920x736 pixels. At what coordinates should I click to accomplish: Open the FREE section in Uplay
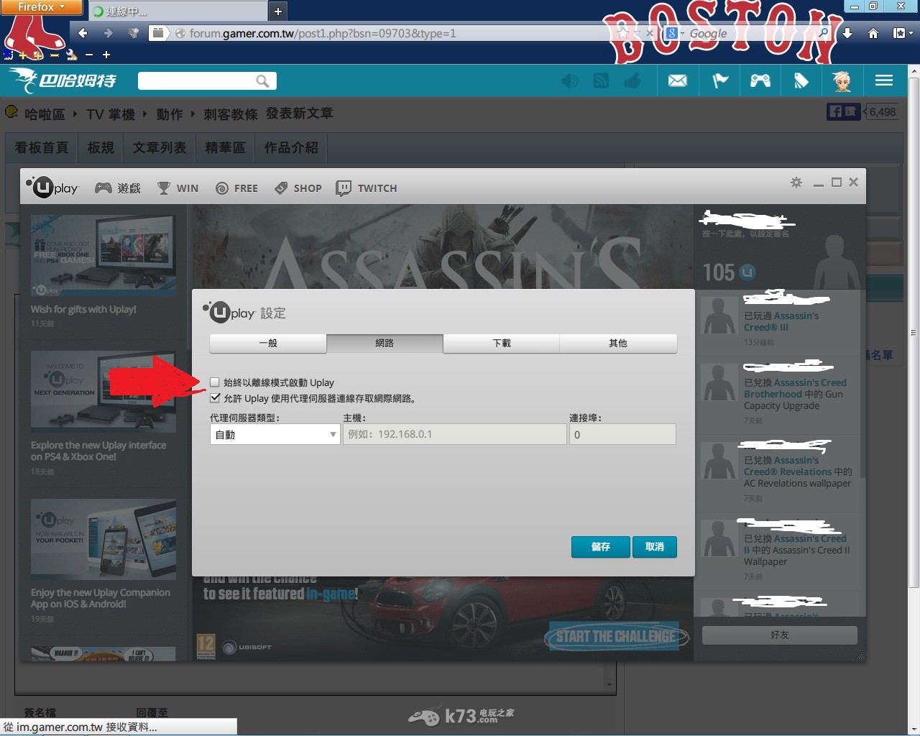[236, 188]
